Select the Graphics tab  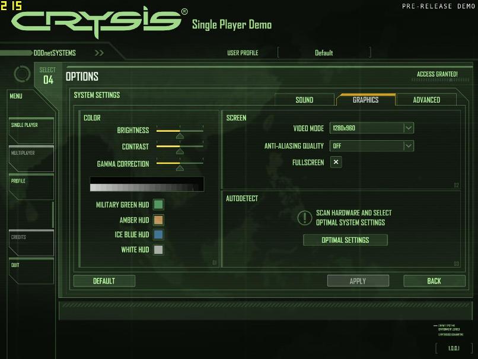point(365,100)
